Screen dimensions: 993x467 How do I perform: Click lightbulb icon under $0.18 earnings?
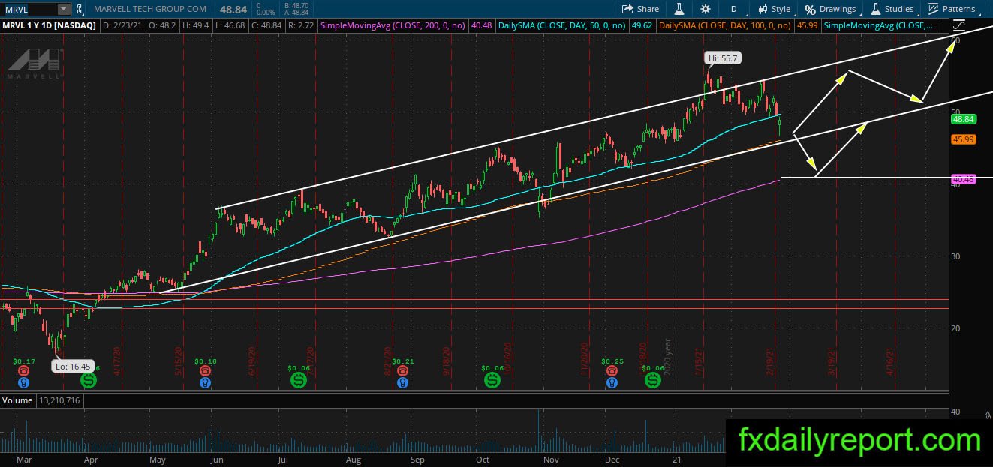click(206, 382)
